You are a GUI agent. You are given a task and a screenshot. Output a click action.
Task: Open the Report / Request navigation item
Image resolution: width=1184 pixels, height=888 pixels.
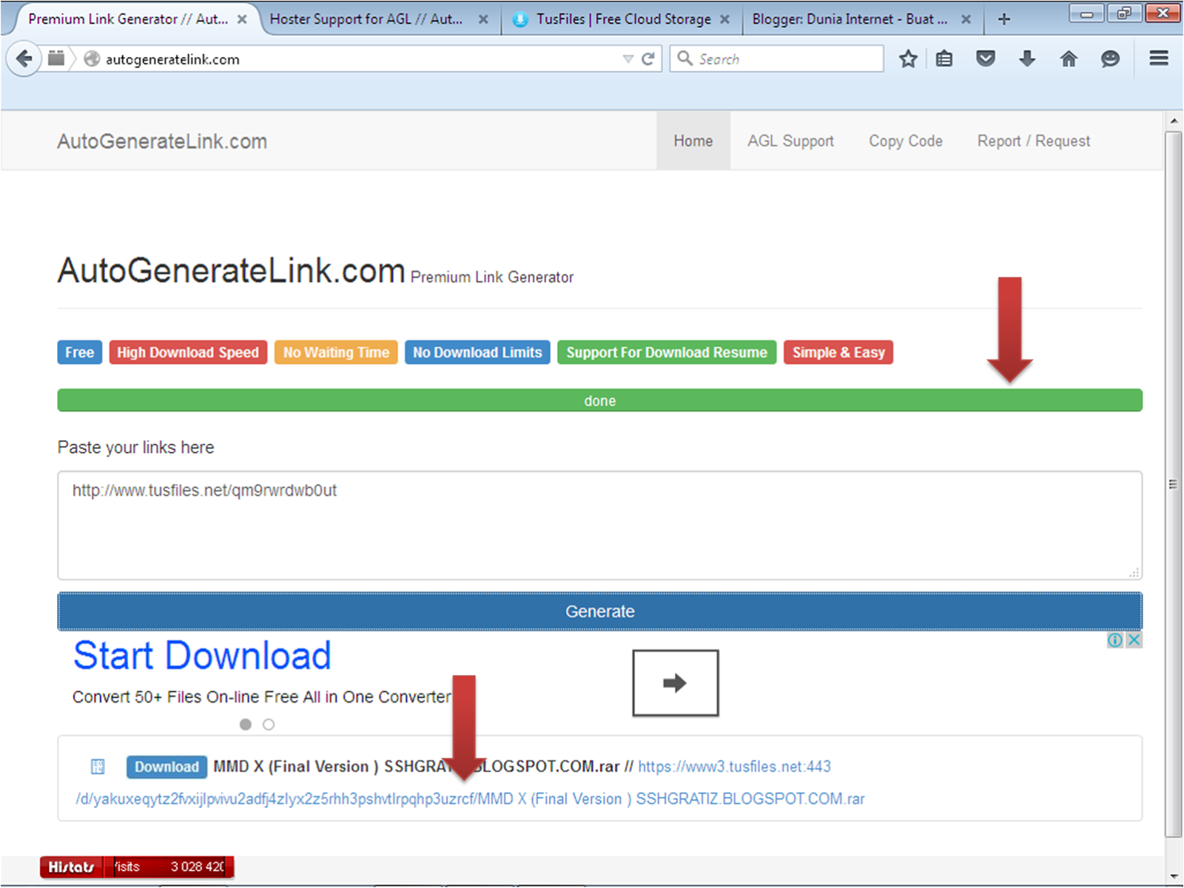pyautogui.click(x=1034, y=141)
